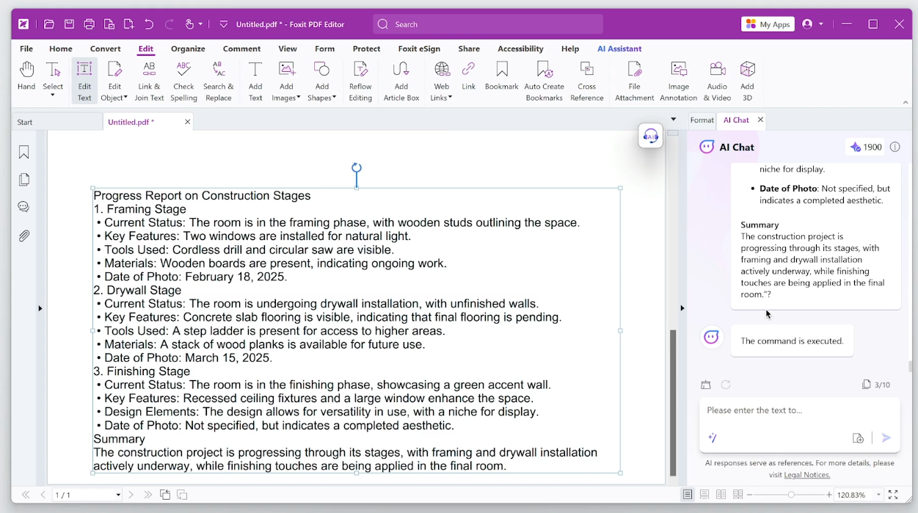
Task: Click Auto Create Bookmarks
Action: pyautogui.click(x=544, y=81)
